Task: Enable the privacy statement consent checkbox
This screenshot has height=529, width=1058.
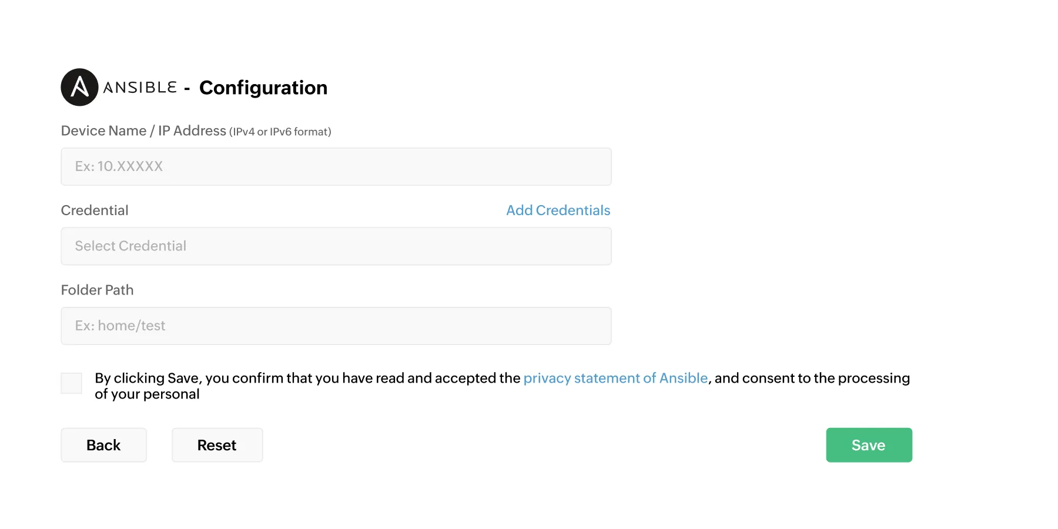Action: pyautogui.click(x=71, y=383)
